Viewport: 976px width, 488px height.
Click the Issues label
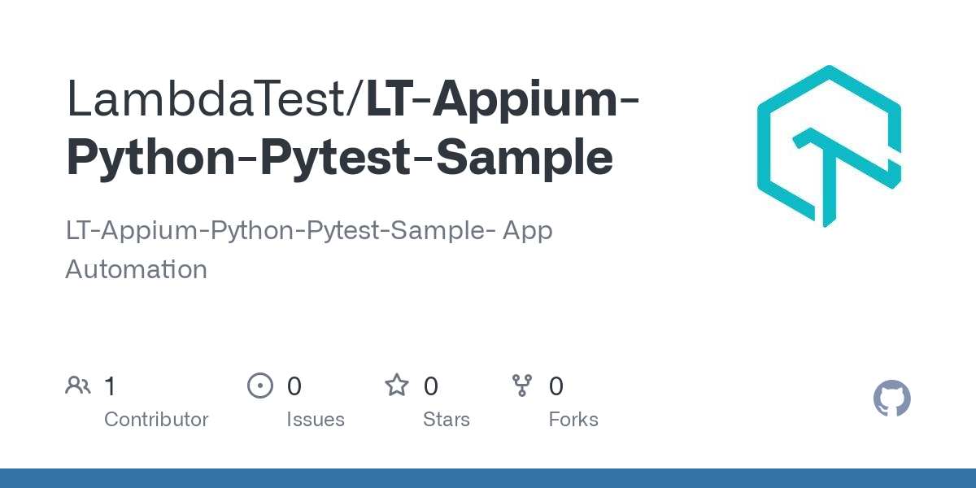316,420
